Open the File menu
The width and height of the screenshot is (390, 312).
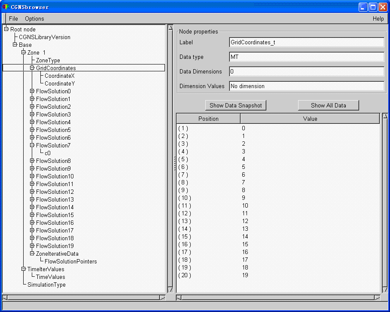(x=13, y=18)
